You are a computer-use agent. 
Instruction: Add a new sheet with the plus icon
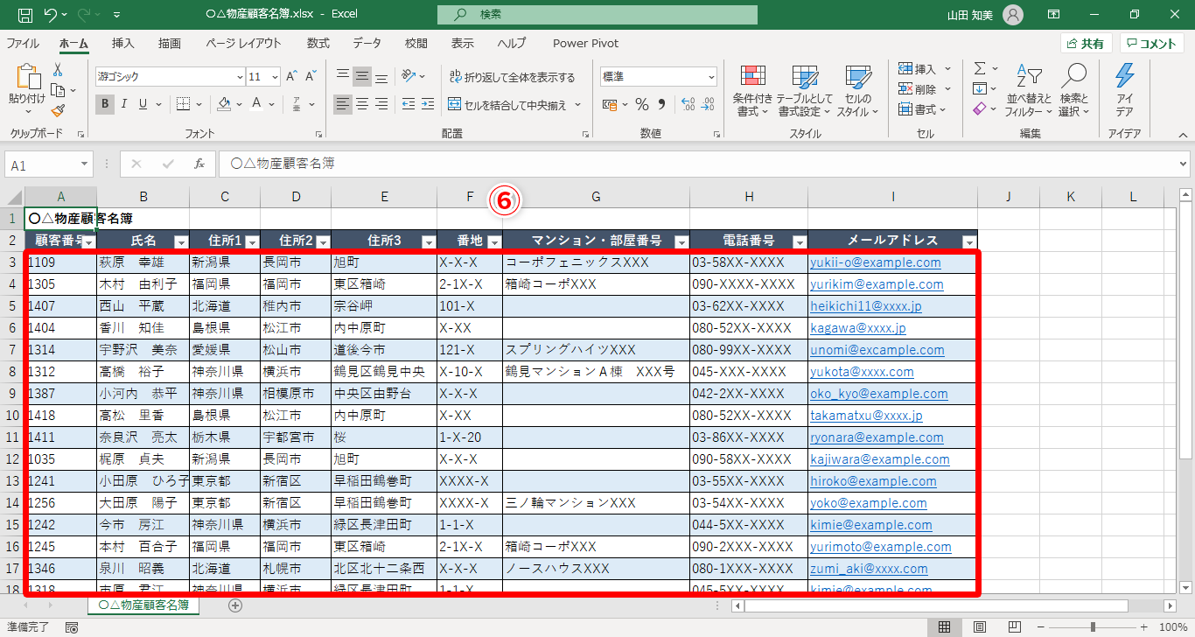234,605
